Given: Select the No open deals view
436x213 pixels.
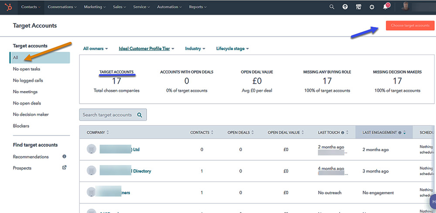Looking at the screenshot, I should (x=27, y=103).
